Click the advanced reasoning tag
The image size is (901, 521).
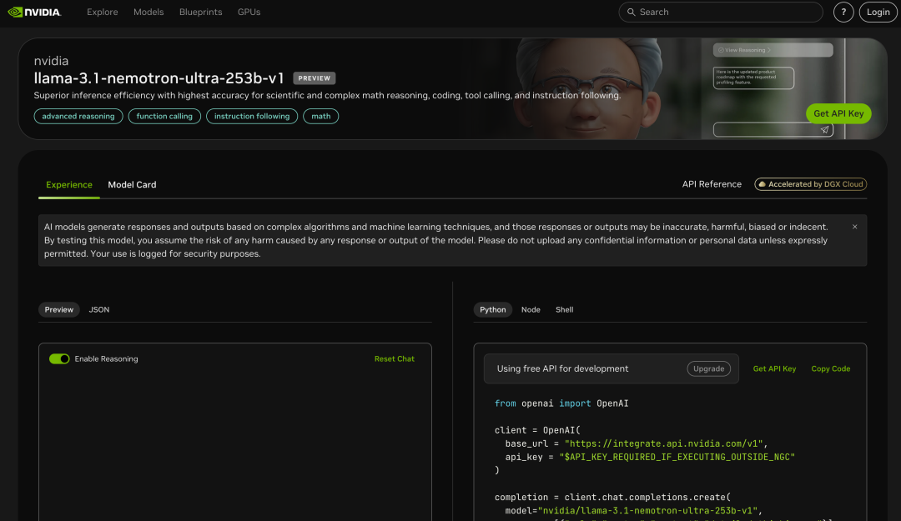[x=78, y=116]
